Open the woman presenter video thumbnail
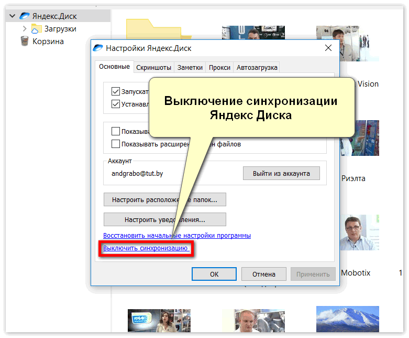Screen dimensions: 409x338 pos(159,321)
